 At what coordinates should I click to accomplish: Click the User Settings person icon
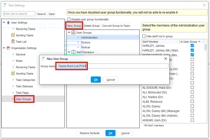click(8, 23)
